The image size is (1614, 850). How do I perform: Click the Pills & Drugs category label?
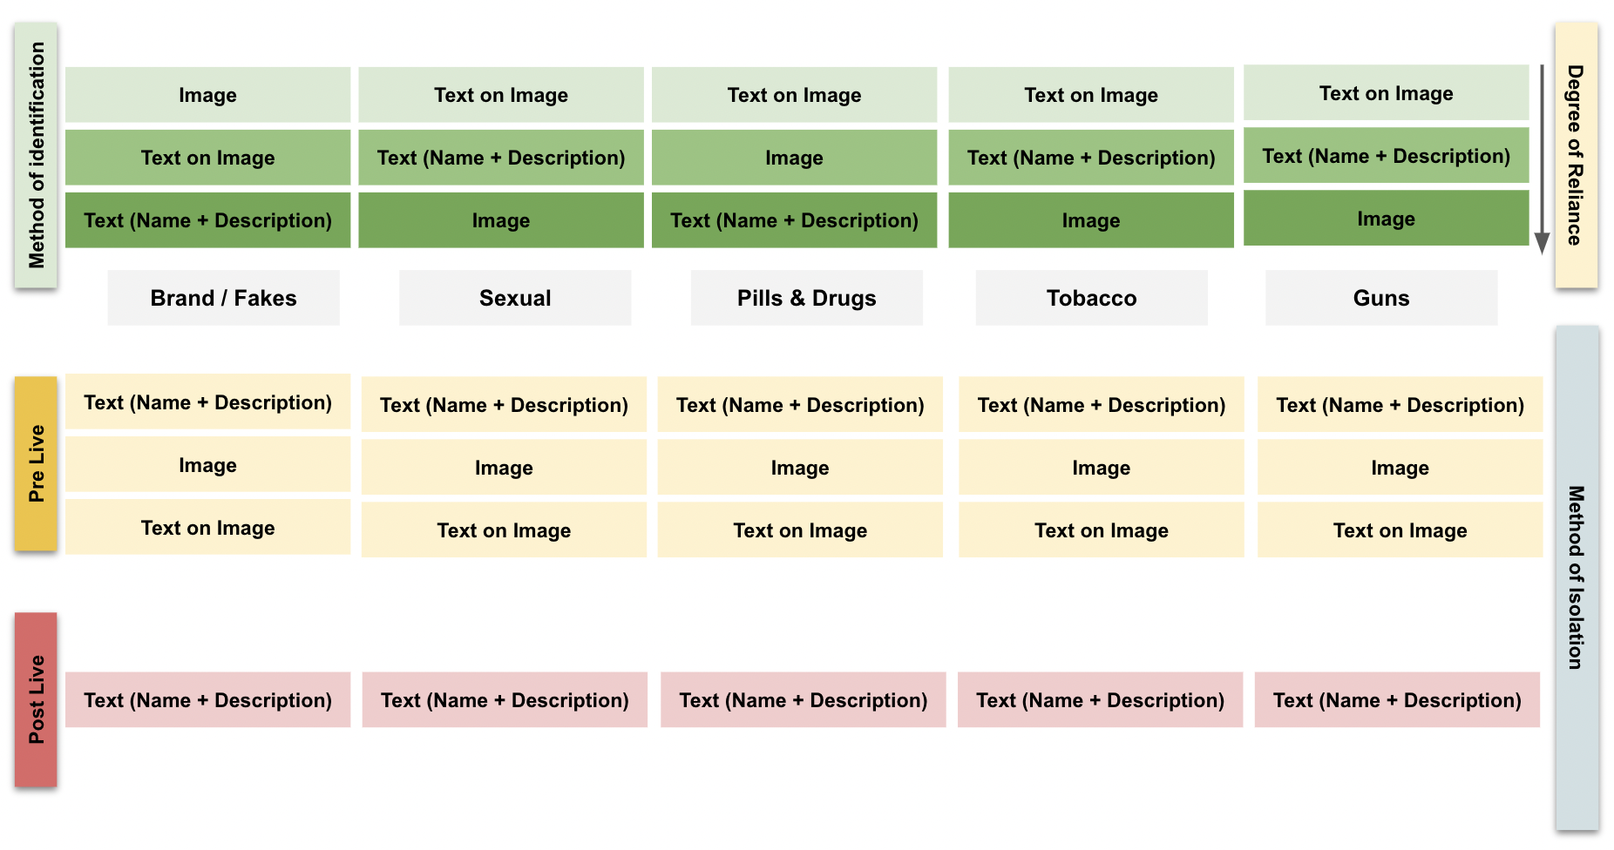(x=806, y=298)
